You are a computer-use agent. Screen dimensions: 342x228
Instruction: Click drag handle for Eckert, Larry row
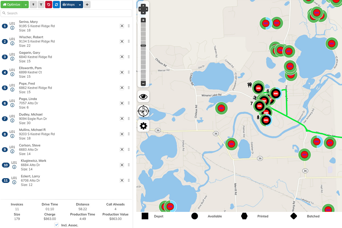(x=129, y=180)
